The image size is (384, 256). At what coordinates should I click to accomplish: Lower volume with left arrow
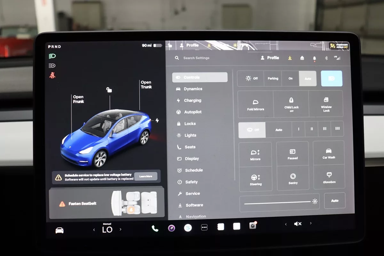[x=286, y=224]
